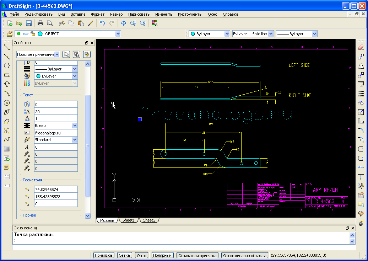Select the Circle tool icon
368x261 pixels.
point(7,103)
